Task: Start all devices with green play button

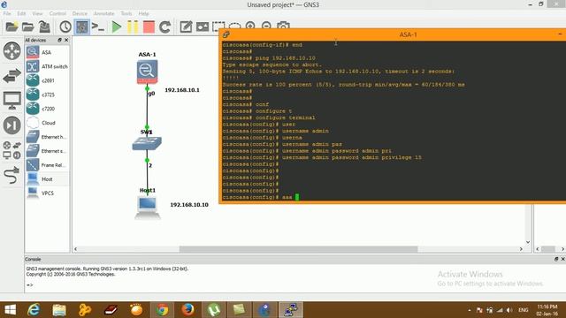Action: 116,26
